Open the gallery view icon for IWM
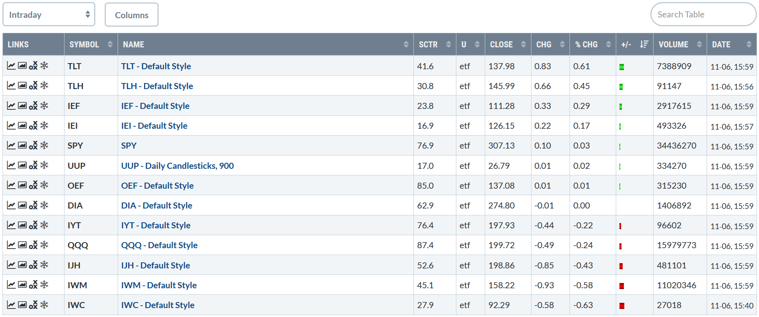The width and height of the screenshot is (759, 317). 22,285
